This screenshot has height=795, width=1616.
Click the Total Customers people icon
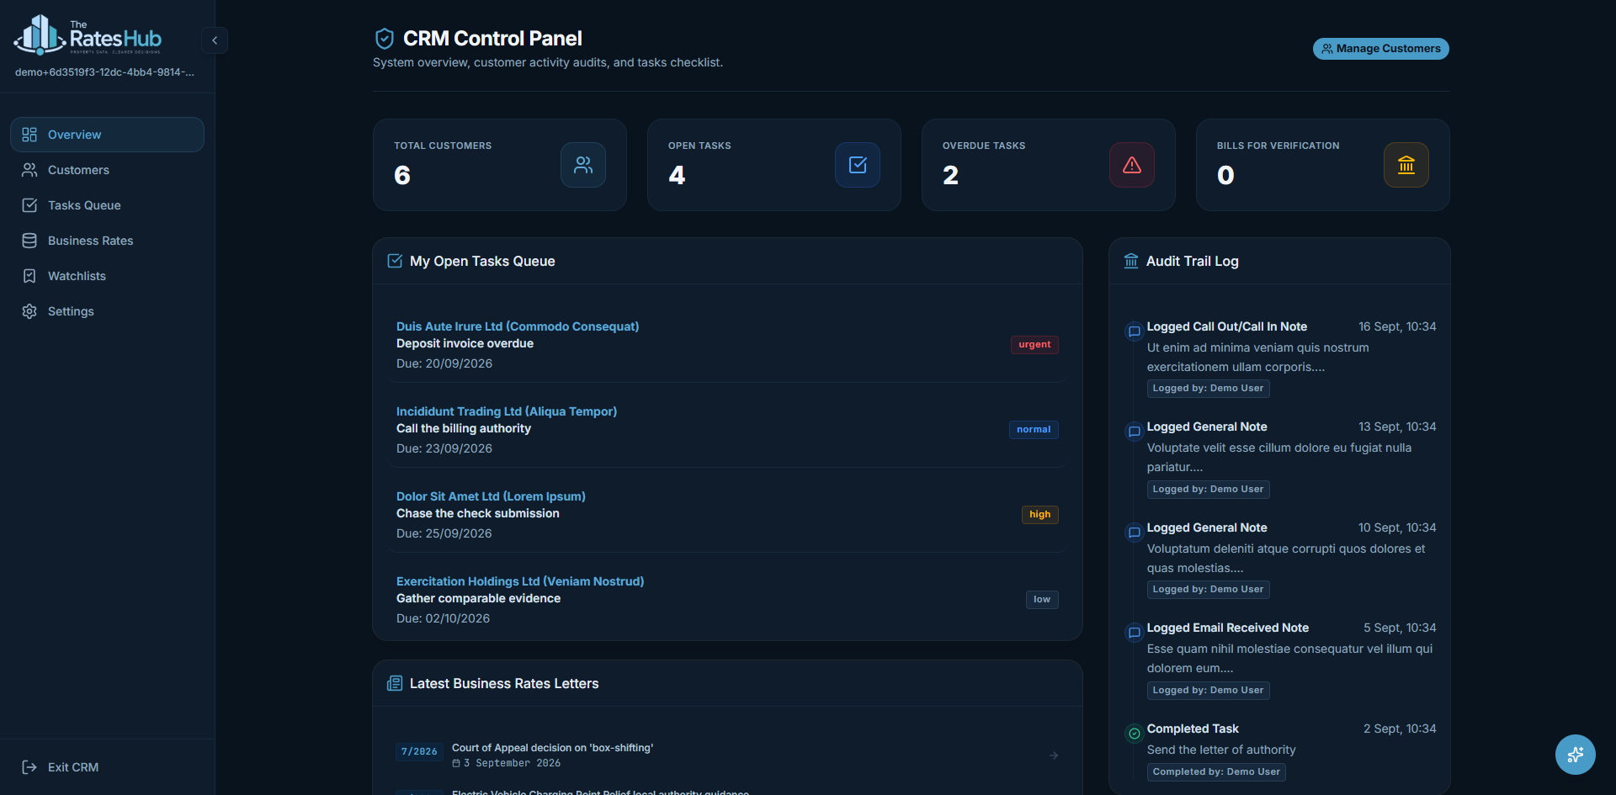click(583, 165)
